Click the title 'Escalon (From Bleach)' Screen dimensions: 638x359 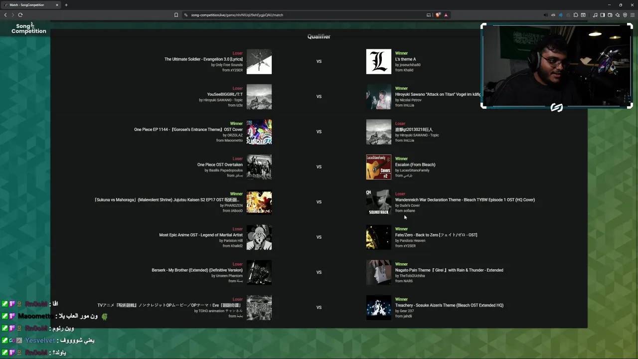pos(415,165)
